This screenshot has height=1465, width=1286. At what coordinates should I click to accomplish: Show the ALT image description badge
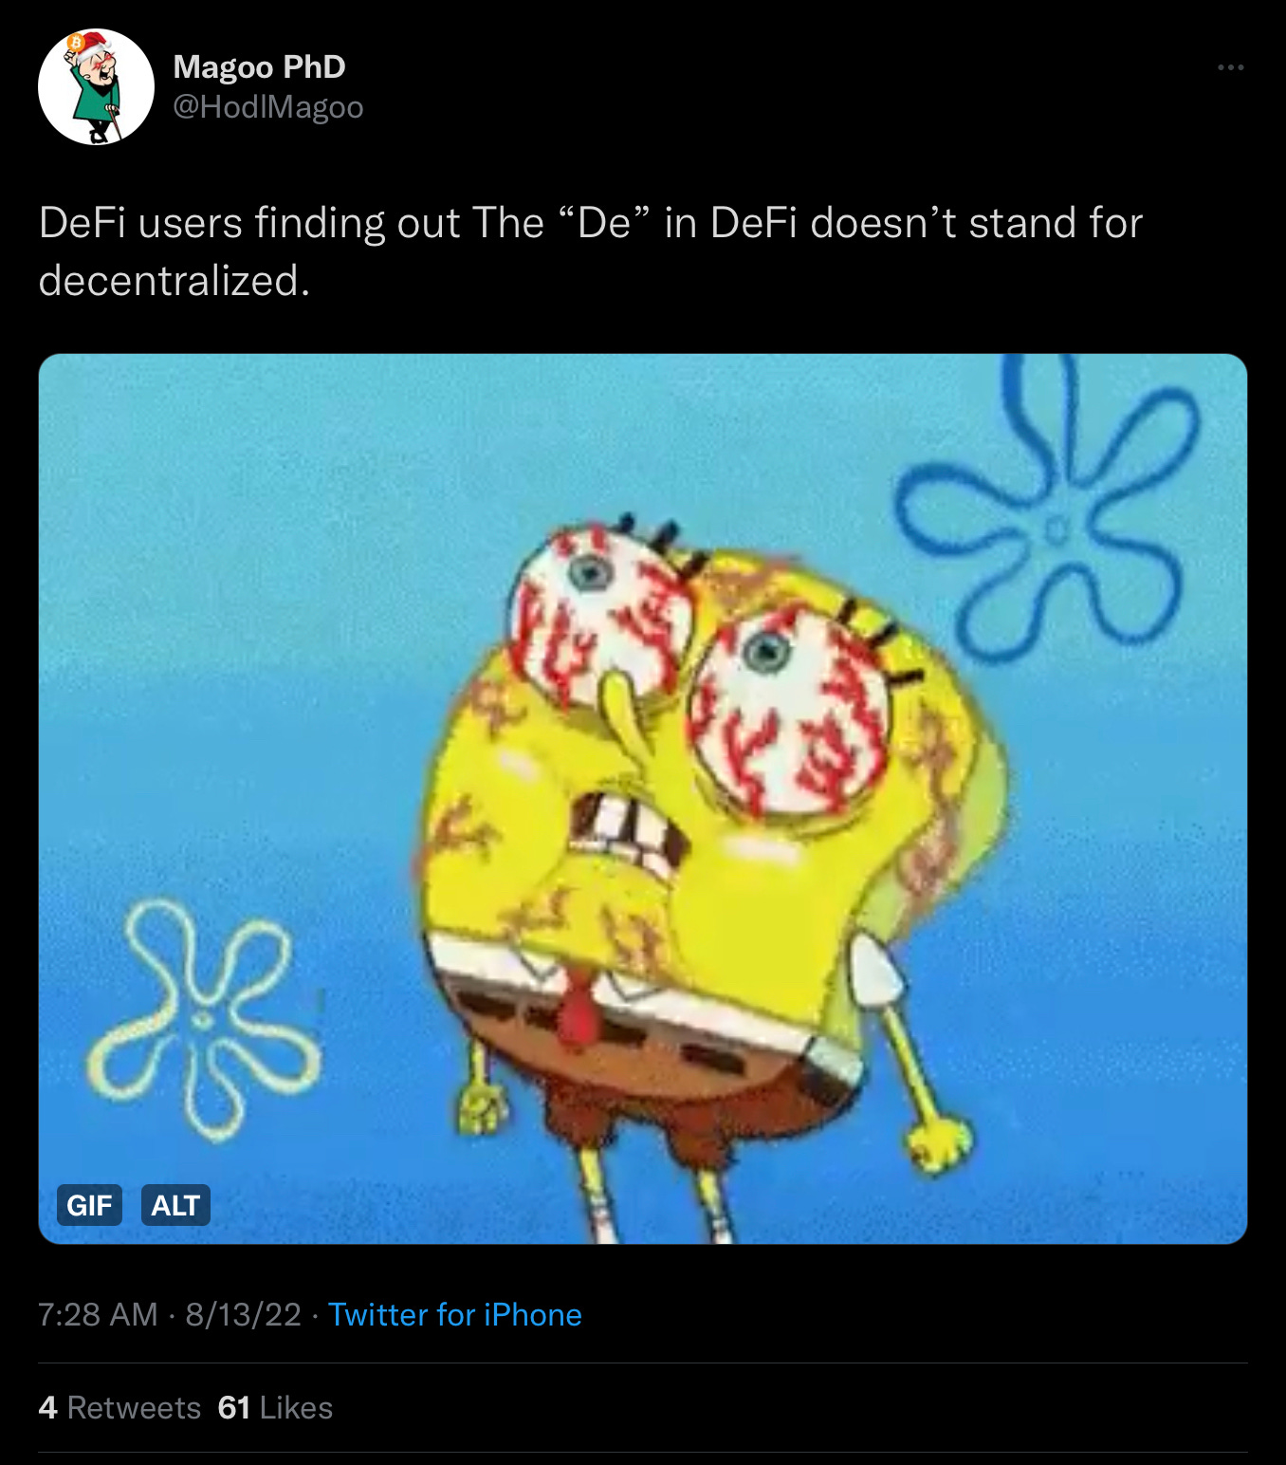coord(175,1205)
